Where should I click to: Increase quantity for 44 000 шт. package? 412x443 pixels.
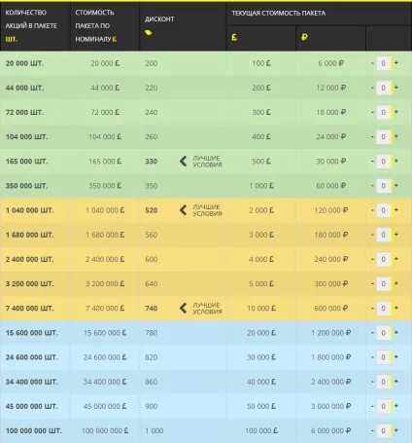[x=396, y=88]
